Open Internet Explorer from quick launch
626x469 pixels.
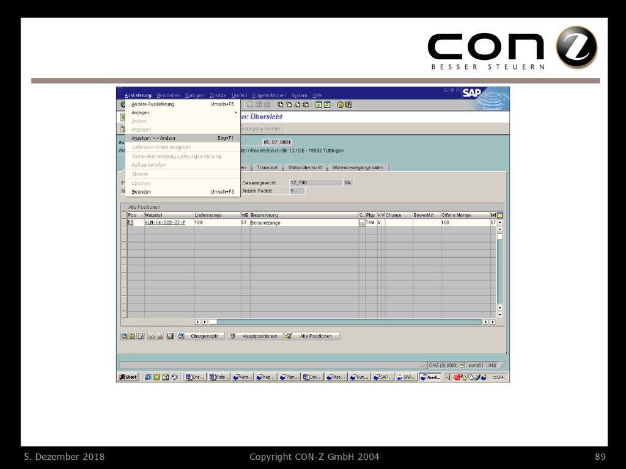(x=148, y=377)
